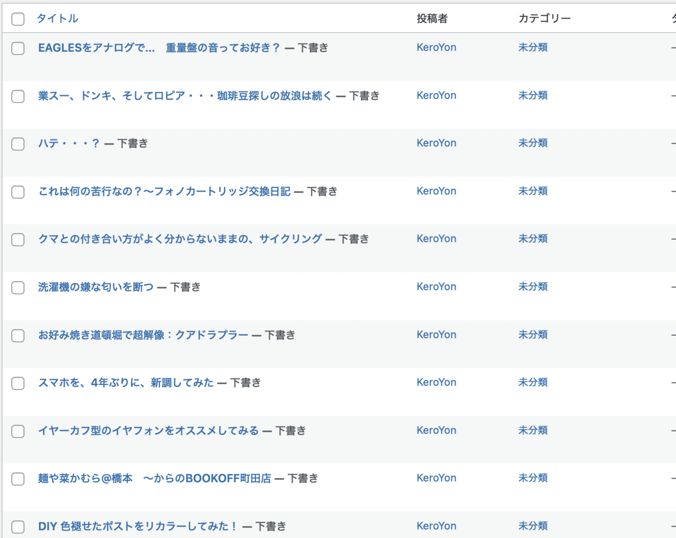Check the box for the DIY post
Viewport: 676px width, 538px height.
pyautogui.click(x=18, y=527)
